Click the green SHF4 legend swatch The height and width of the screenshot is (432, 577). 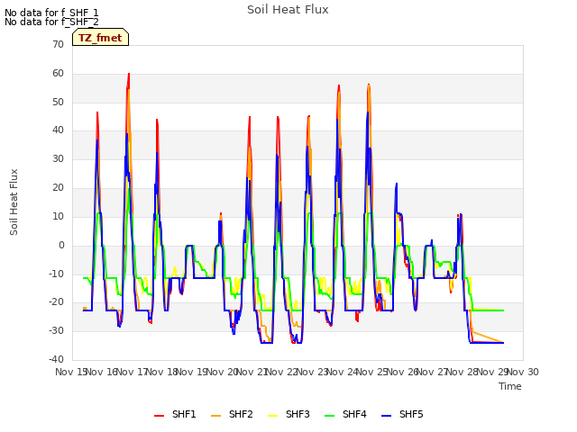coord(330,416)
